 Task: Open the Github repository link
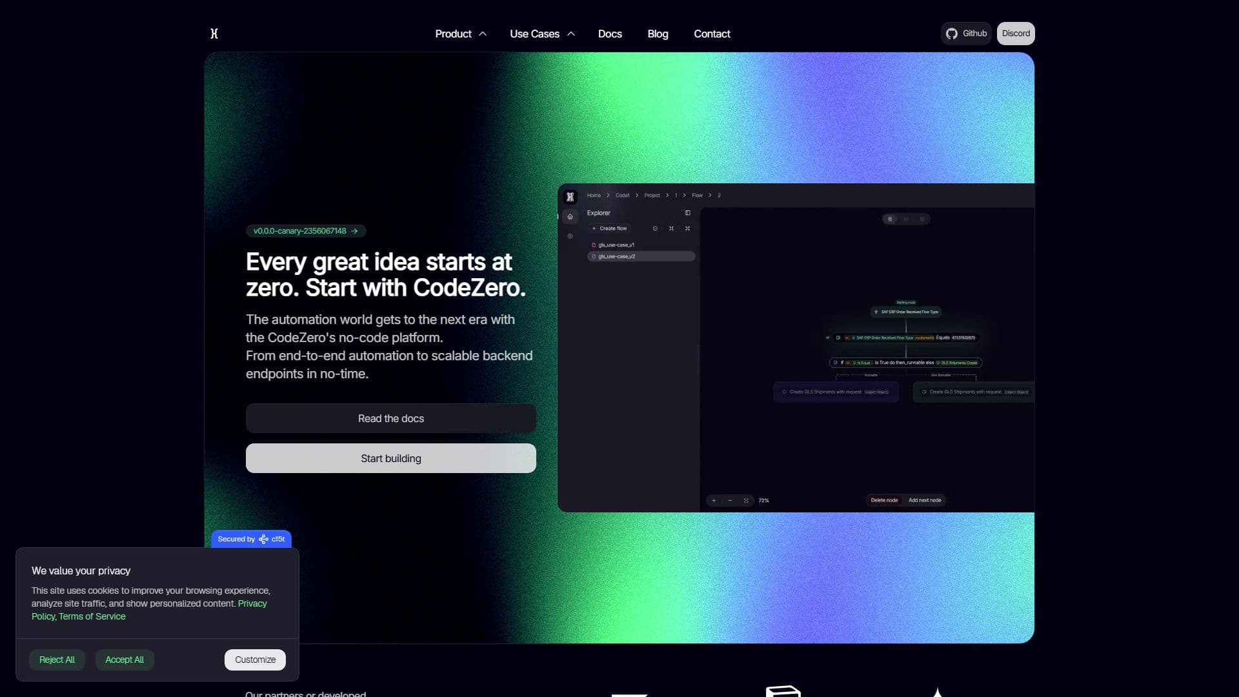pos(967,34)
